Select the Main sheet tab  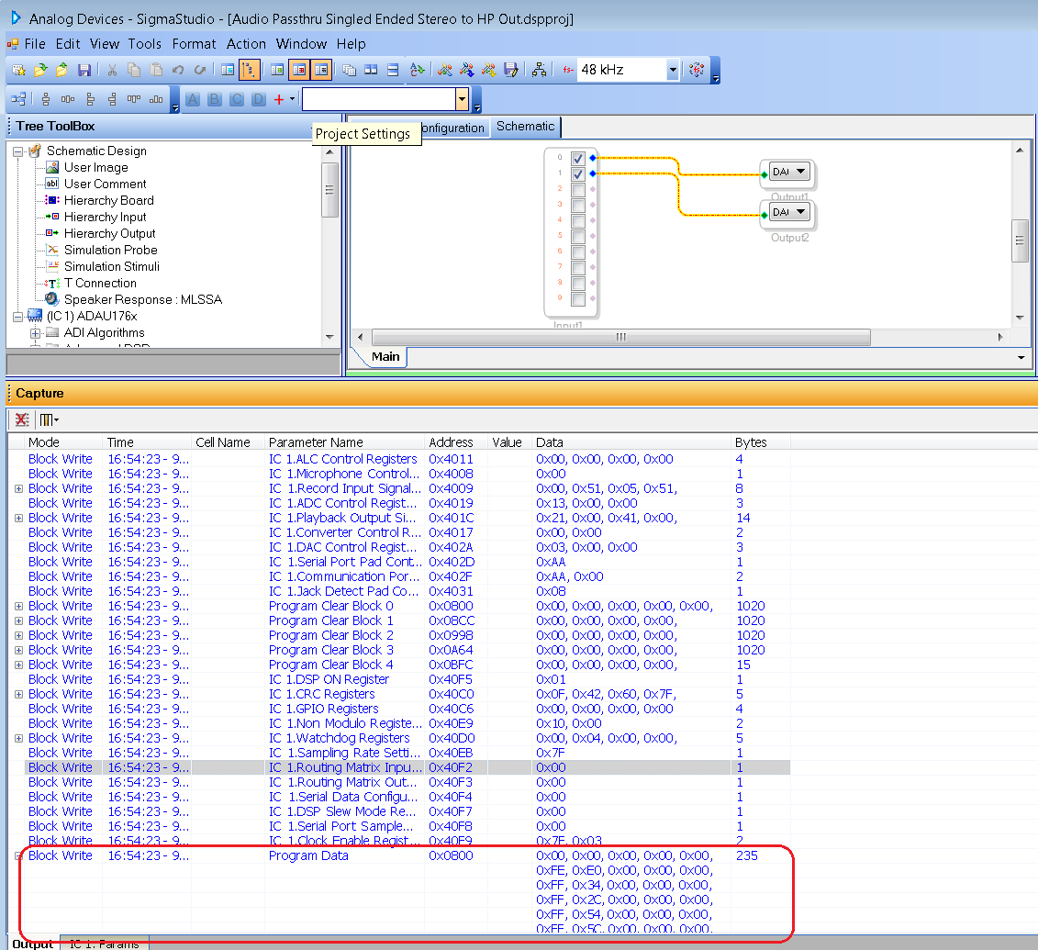[x=386, y=357]
